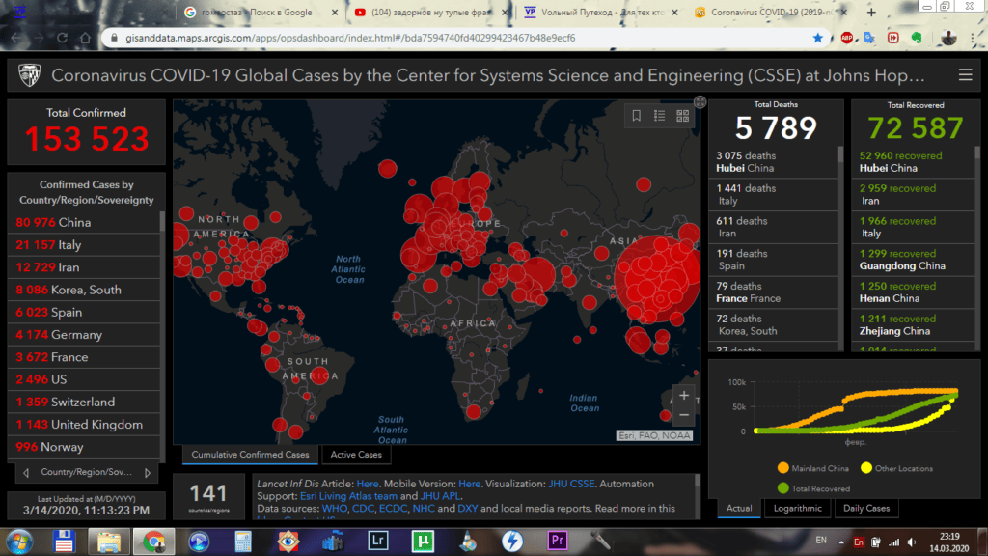This screenshot has height=556, width=988.
Task: Switch chart to Logarithmic tab
Action: click(x=798, y=508)
